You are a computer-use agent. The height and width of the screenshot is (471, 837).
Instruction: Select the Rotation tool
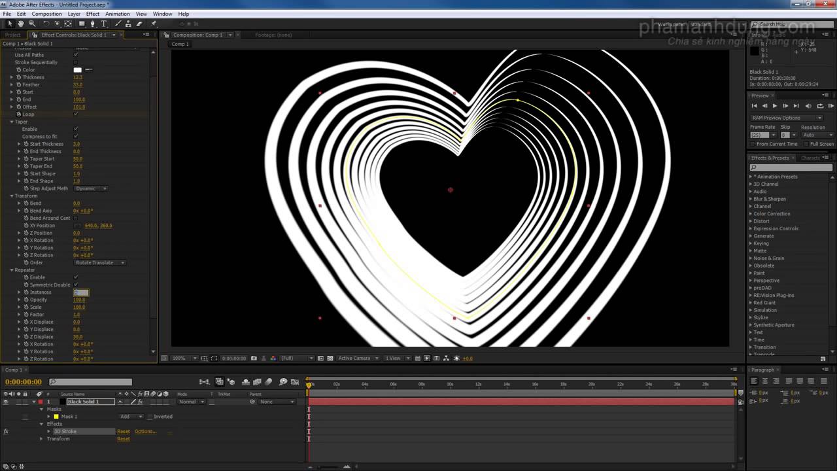[x=46, y=24]
